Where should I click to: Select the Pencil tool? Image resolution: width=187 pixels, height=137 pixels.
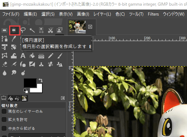click(x=50, y=56)
